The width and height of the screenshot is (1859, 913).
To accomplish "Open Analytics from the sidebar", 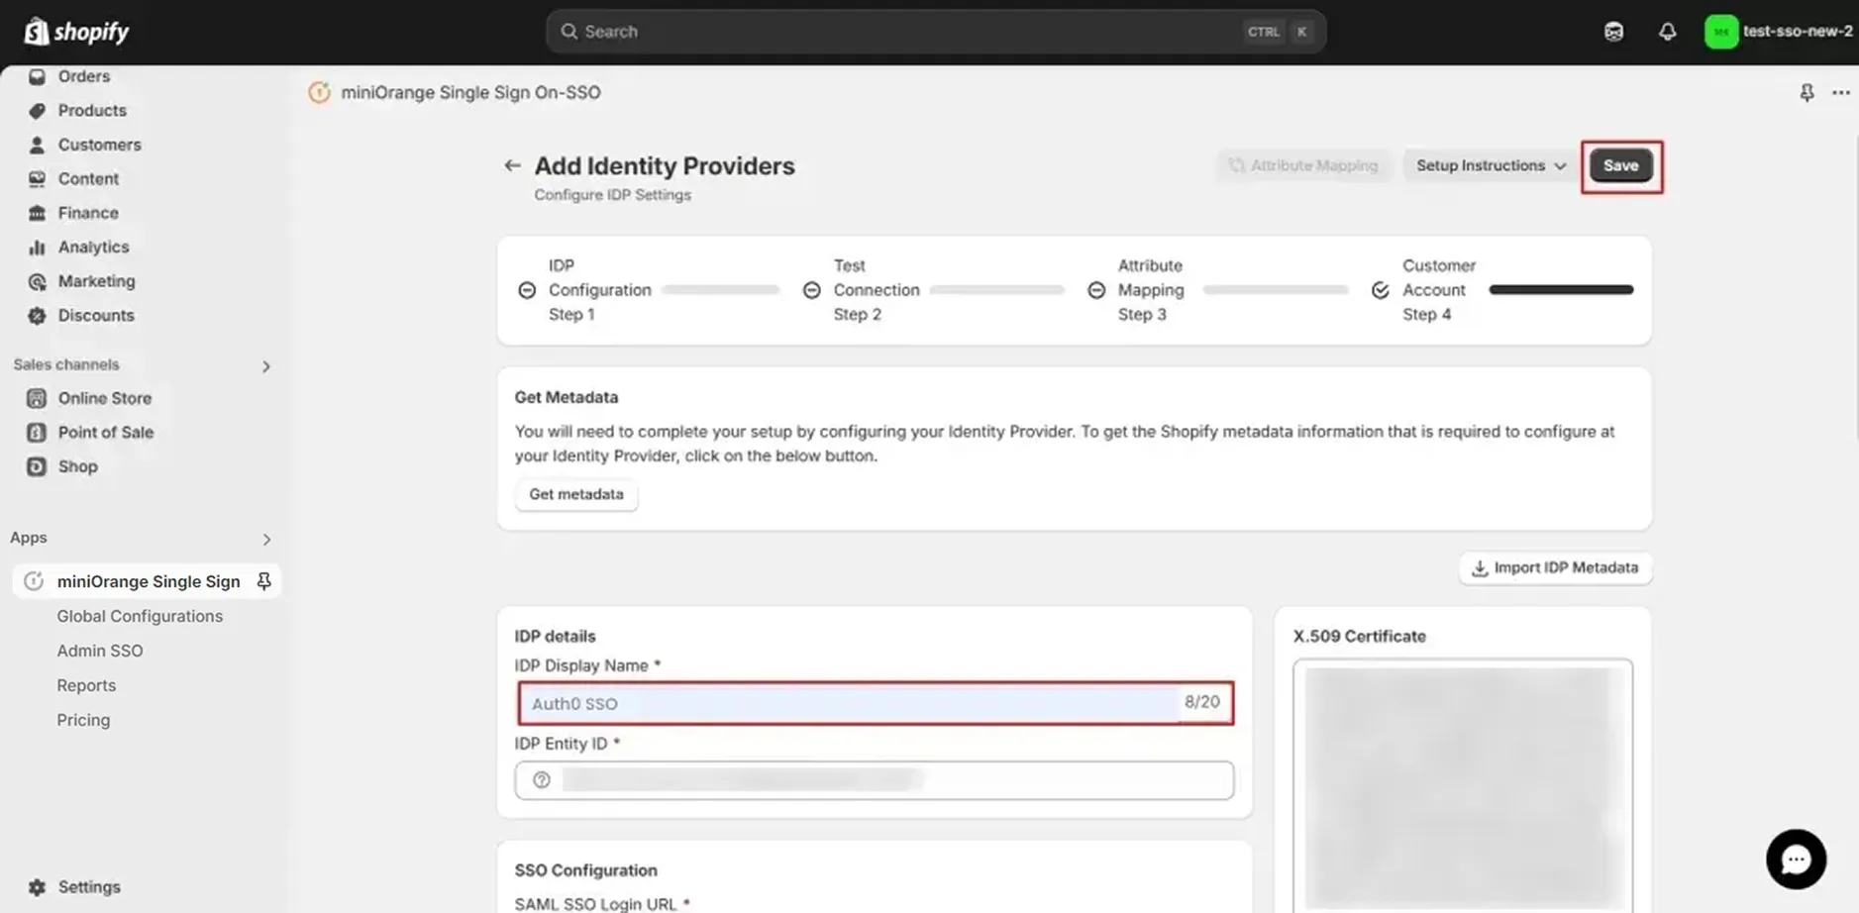I will pyautogui.click(x=93, y=247).
